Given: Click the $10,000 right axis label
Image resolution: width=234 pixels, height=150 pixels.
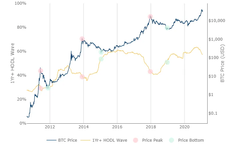Looking at the screenshot, I should click(217, 21).
